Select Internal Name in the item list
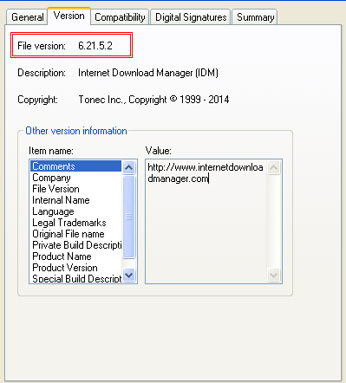The height and width of the screenshot is (383, 346). (x=75, y=200)
